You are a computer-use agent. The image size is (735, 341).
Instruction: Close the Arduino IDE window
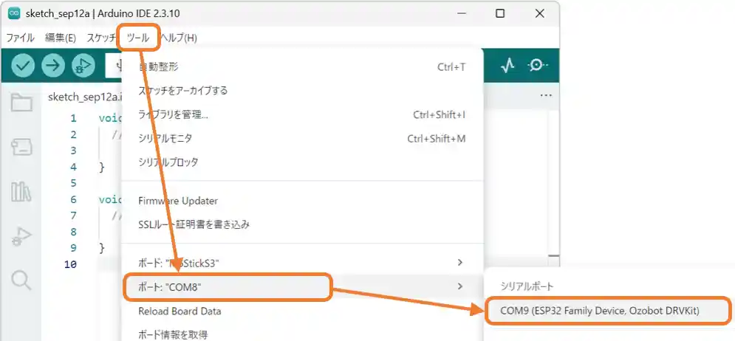point(539,13)
